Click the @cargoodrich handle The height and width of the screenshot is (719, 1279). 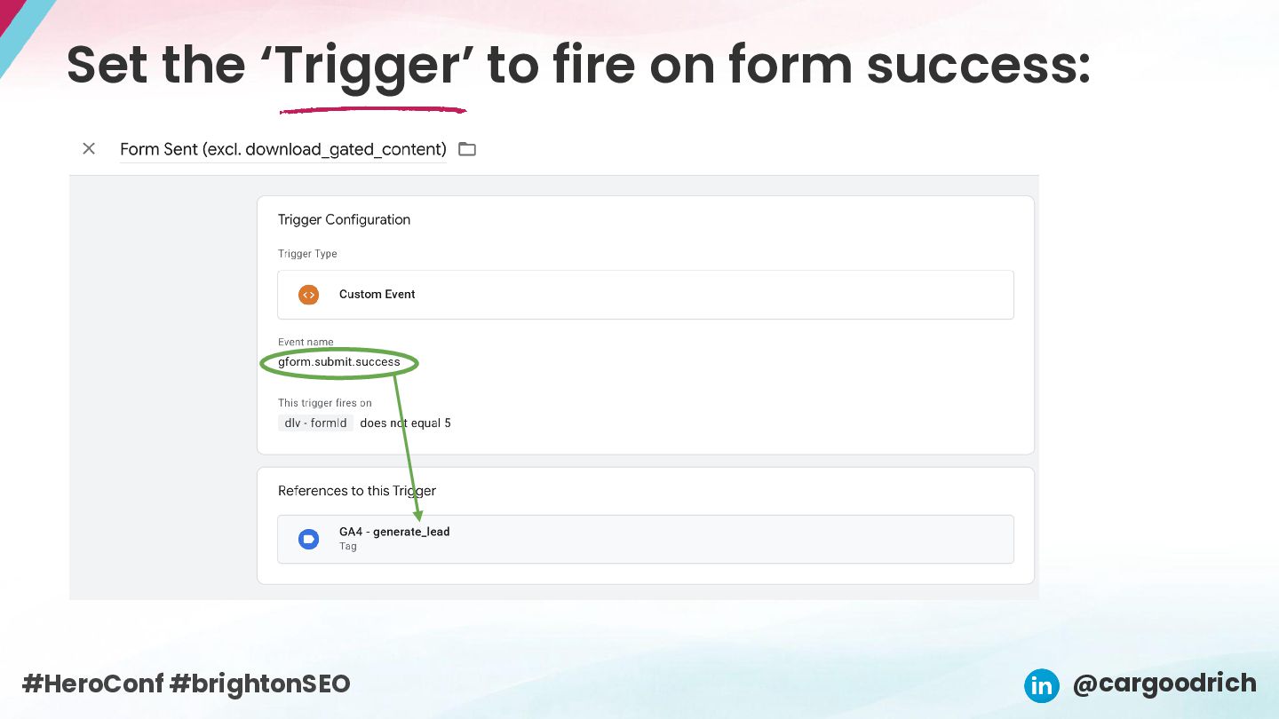1164,683
